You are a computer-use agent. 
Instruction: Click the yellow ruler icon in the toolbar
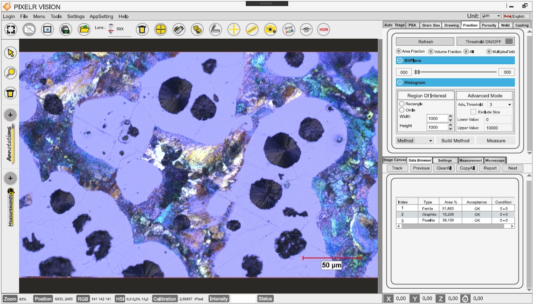click(252, 29)
